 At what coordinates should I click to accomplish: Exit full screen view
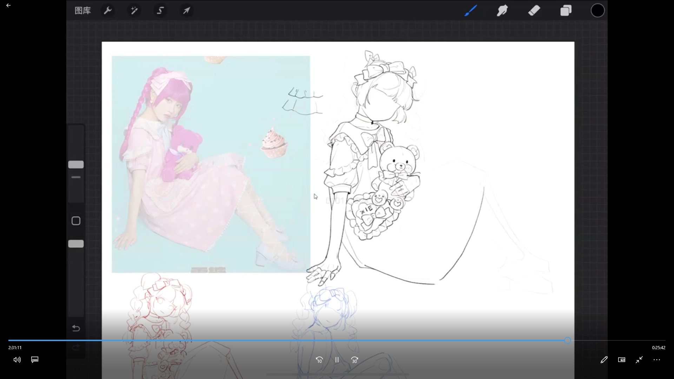tap(639, 360)
